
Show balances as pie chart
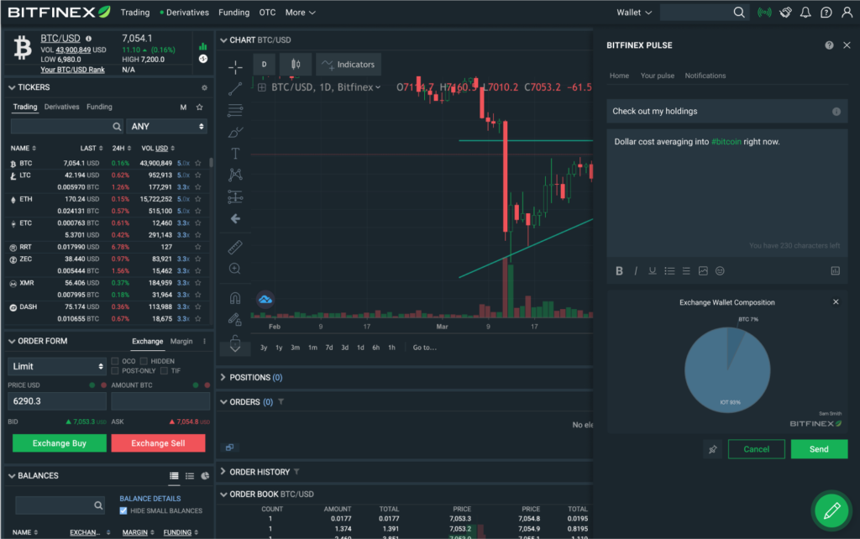pos(206,476)
